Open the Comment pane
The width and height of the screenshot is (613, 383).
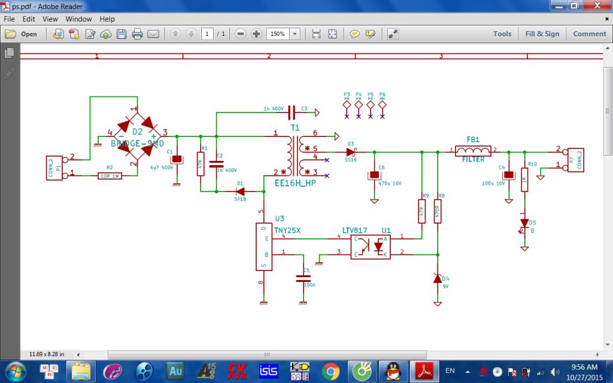[589, 34]
